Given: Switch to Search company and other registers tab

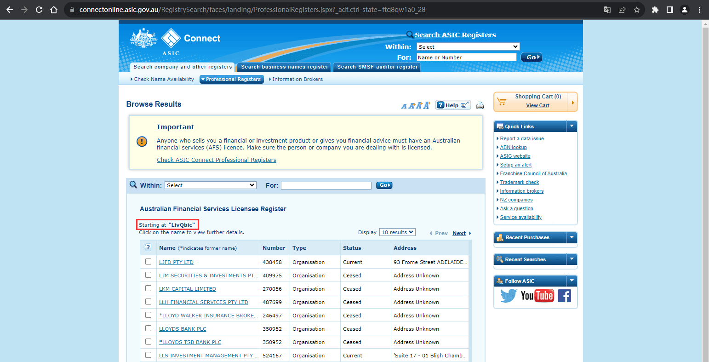Looking at the screenshot, I should [x=183, y=67].
